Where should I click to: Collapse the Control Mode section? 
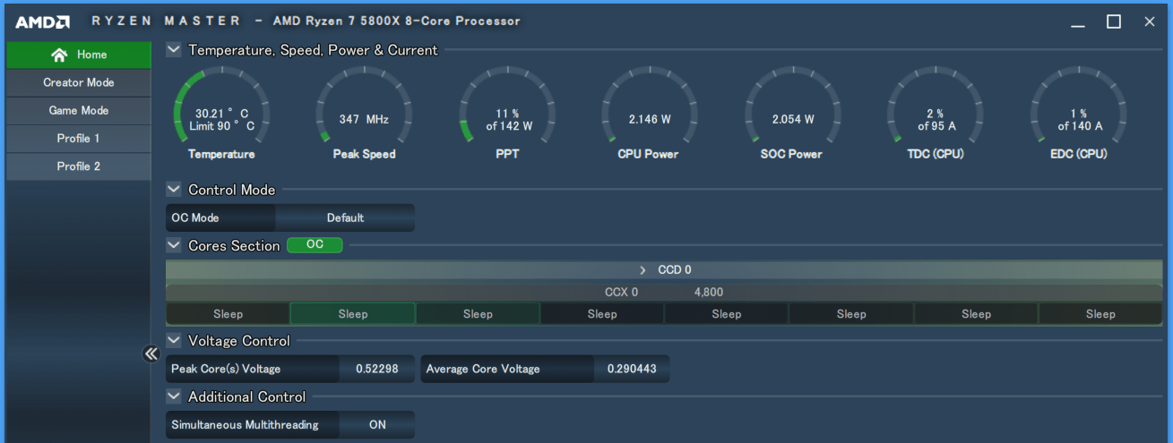point(174,190)
